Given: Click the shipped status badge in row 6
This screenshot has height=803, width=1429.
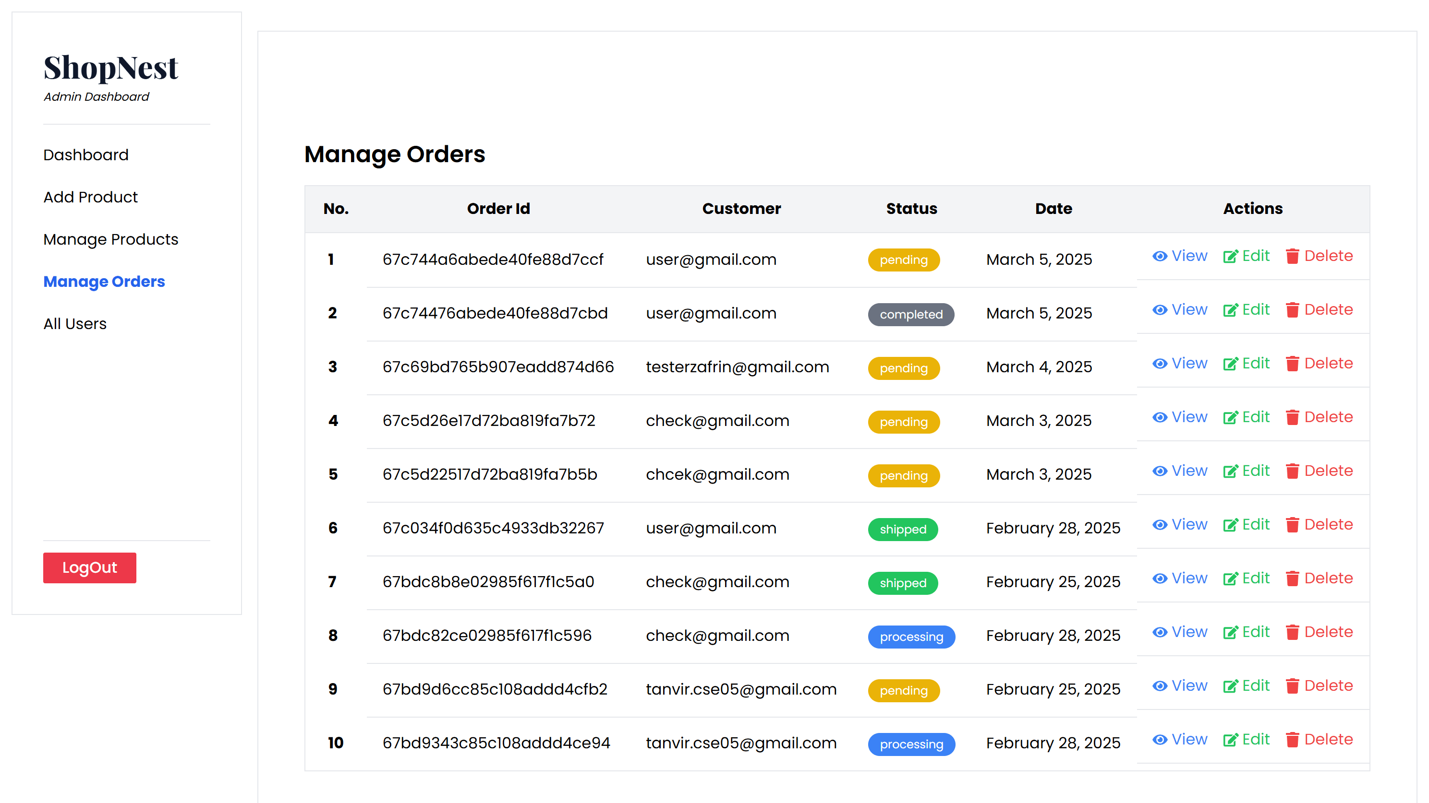Looking at the screenshot, I should (903, 530).
